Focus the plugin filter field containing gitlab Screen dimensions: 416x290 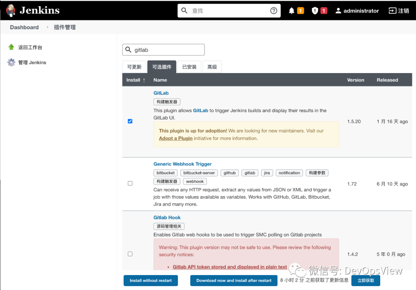click(x=163, y=50)
